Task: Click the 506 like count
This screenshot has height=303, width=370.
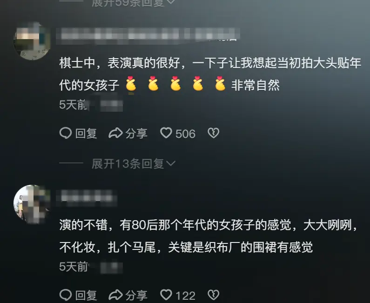Action: tap(186, 134)
